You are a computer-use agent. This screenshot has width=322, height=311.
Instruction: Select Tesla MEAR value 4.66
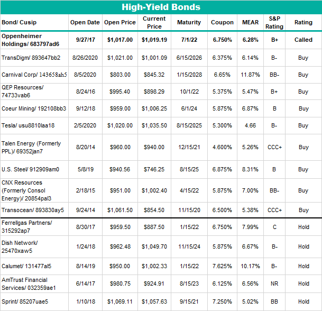(x=250, y=125)
